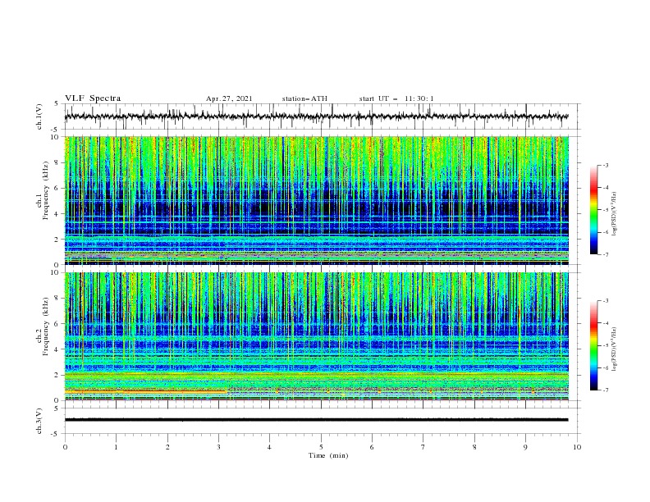Click the 'VLF Spectra' title text
Viewport: 650px width, 502px height.
coord(93,98)
